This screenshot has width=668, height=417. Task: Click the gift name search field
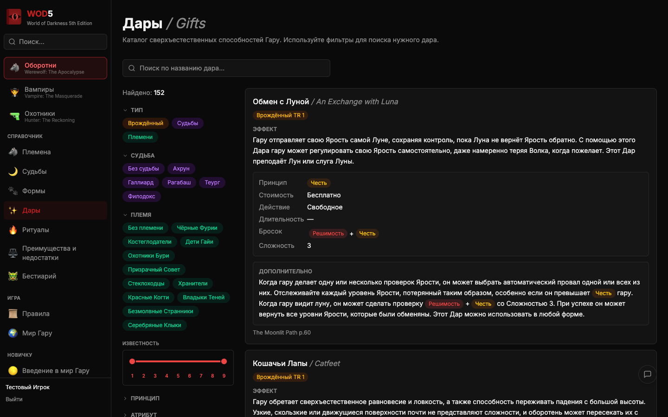226,68
